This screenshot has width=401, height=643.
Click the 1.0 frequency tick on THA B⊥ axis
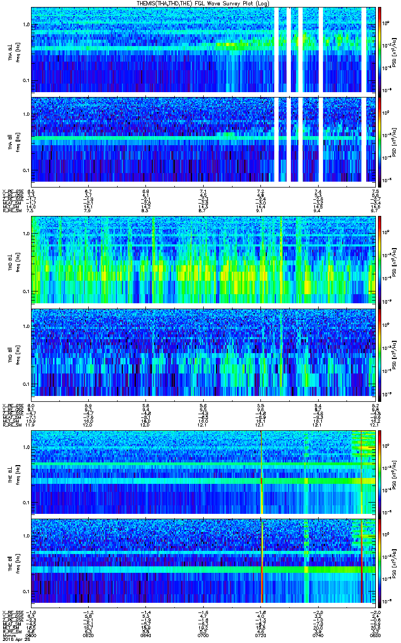(26, 25)
